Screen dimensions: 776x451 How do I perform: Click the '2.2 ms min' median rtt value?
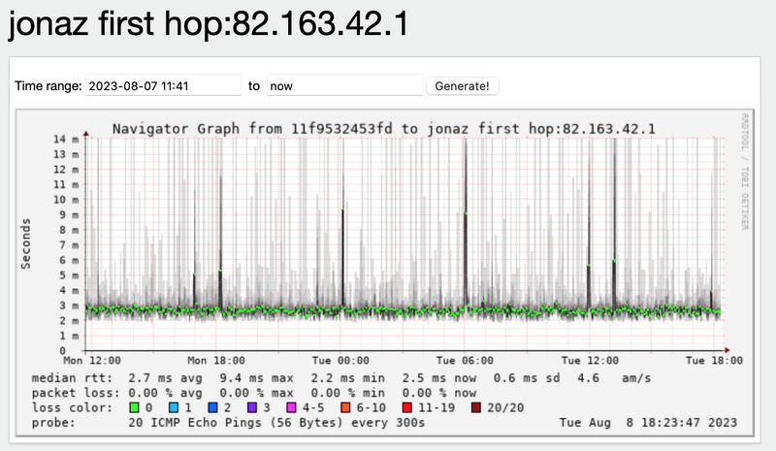click(x=348, y=378)
